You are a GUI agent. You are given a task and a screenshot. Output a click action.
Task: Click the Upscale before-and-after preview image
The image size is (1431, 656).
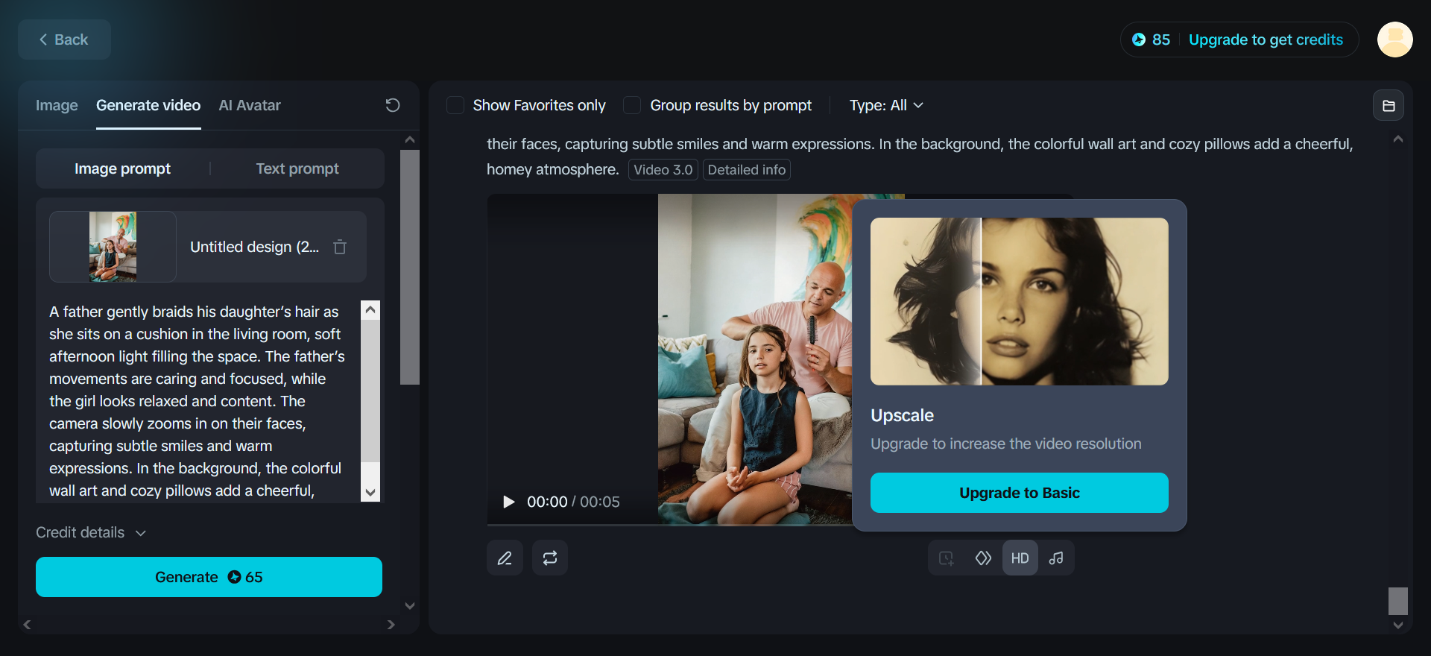pos(1019,301)
